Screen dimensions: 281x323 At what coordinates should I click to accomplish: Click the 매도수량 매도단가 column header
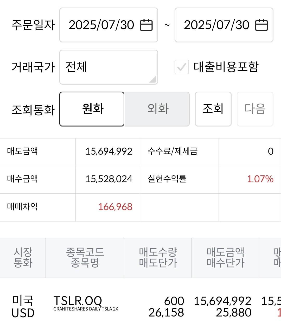(x=158, y=258)
